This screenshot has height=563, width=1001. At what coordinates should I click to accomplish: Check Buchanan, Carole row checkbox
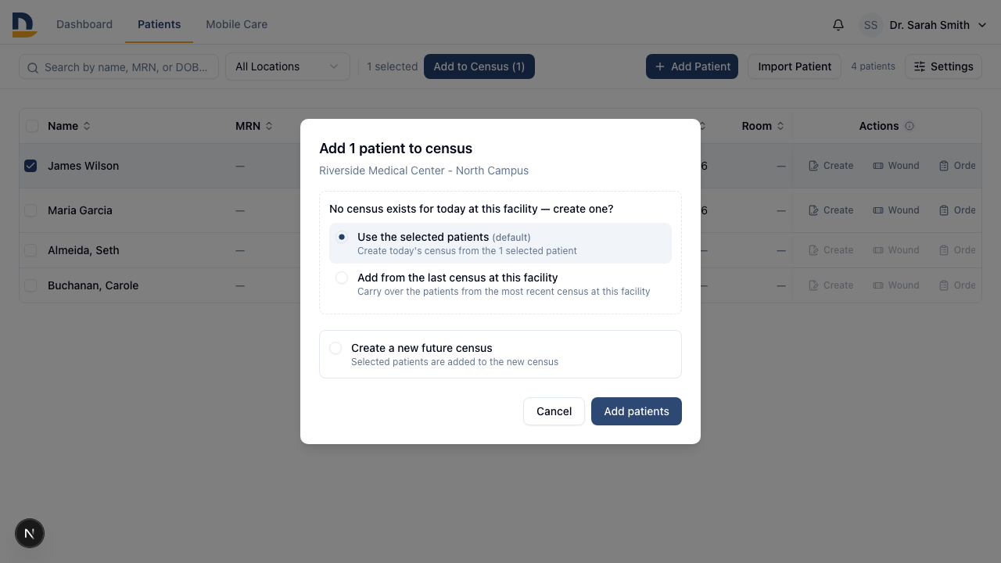click(x=30, y=285)
